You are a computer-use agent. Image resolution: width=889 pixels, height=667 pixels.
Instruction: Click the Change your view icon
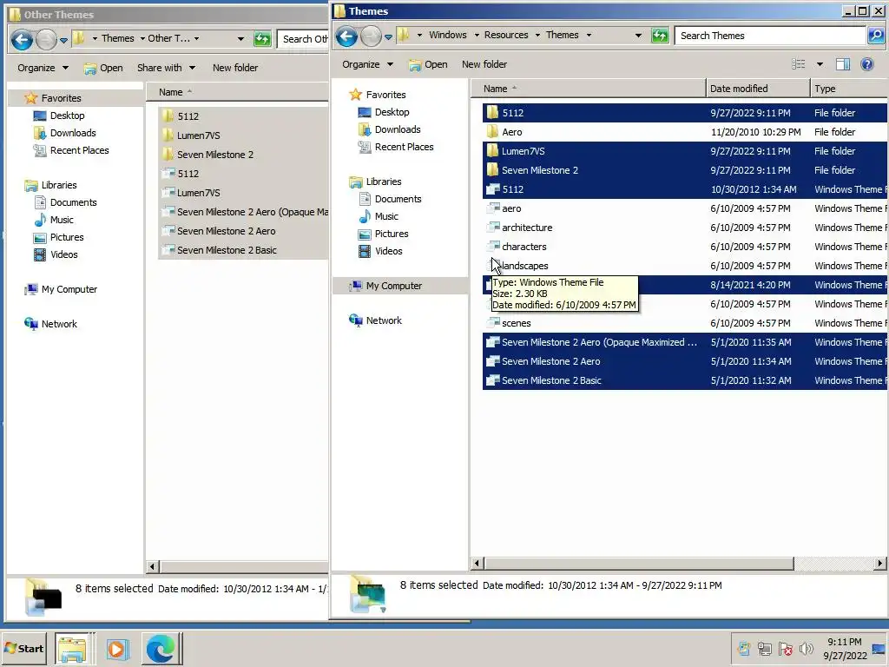799,64
